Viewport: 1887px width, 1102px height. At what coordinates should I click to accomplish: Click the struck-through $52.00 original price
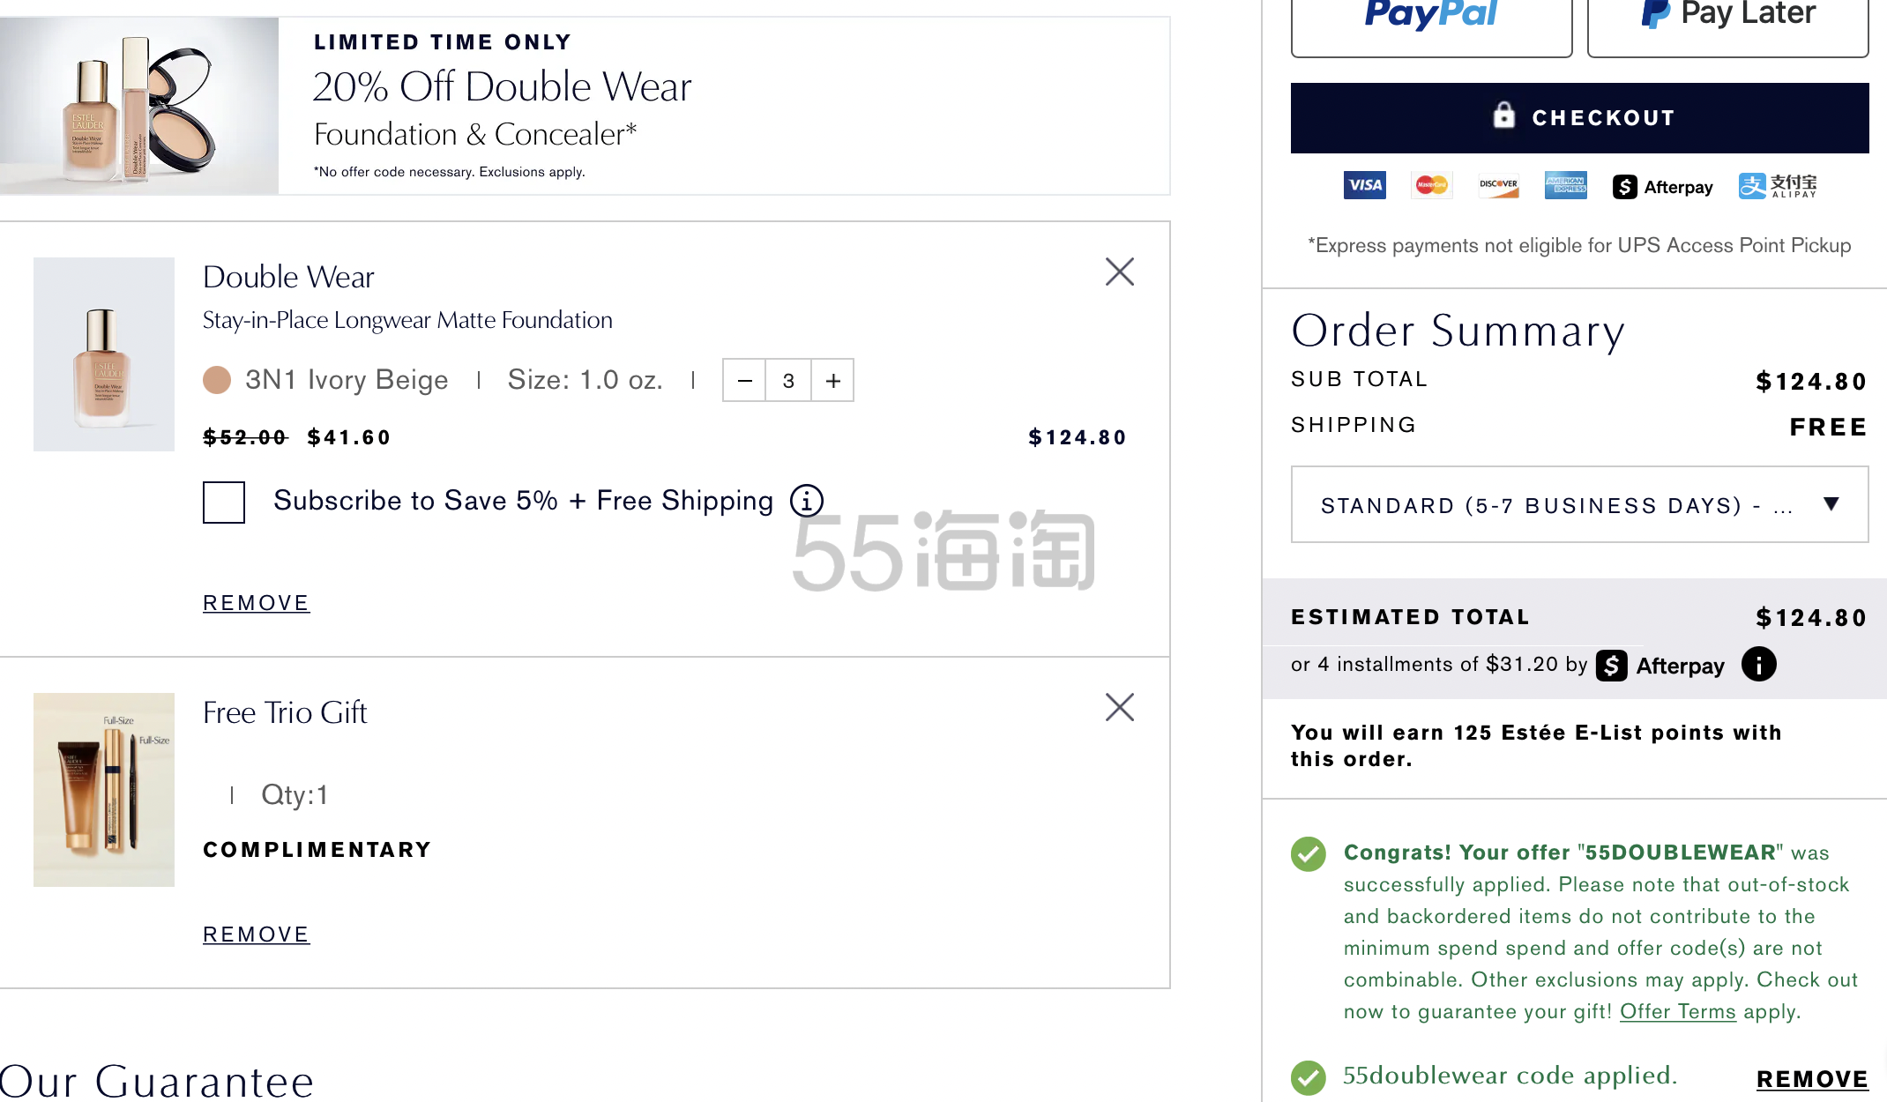pos(245,437)
